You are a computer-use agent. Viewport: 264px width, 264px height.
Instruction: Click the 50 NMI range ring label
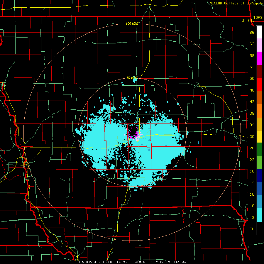click(132, 78)
